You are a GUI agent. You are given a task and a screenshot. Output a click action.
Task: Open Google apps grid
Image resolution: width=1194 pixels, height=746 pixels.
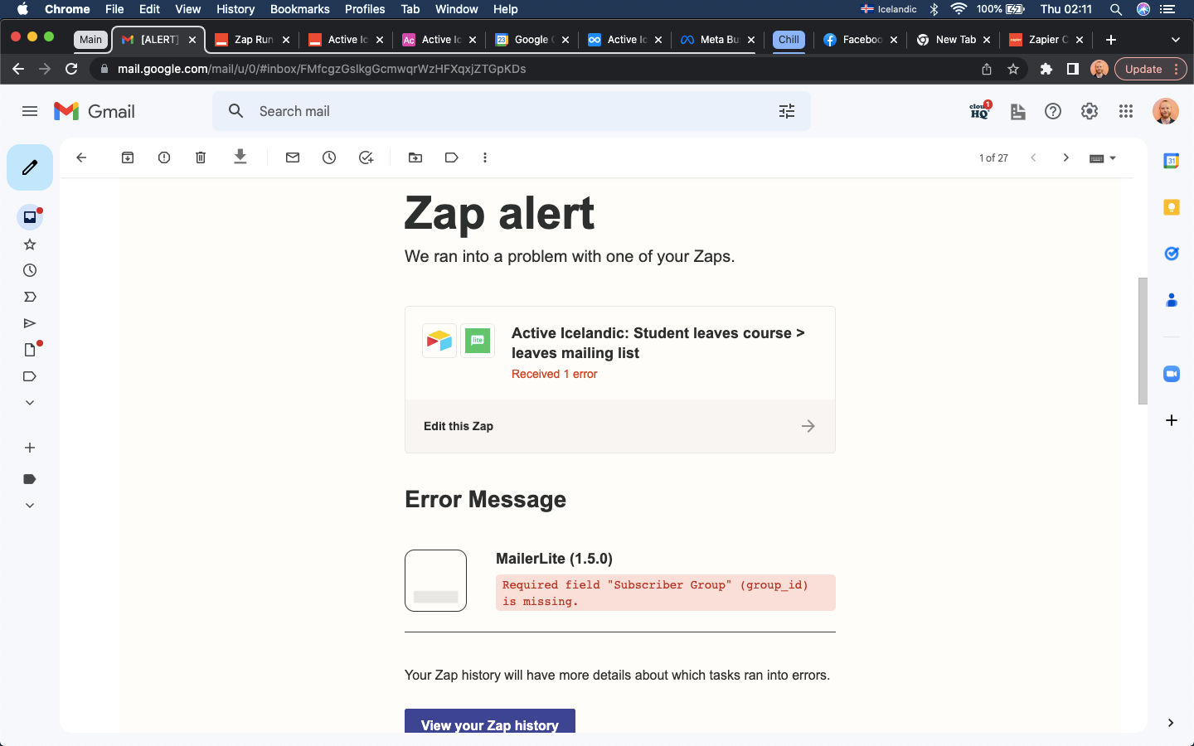pos(1126,111)
